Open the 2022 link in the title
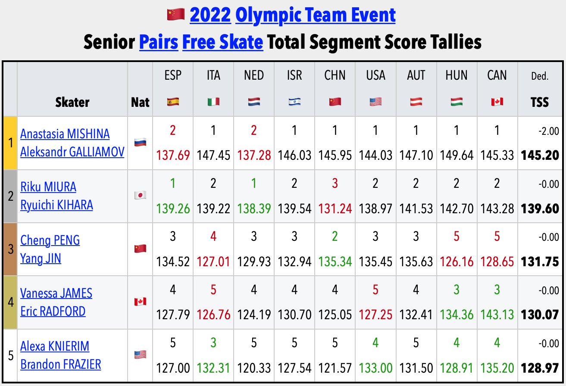 tap(210, 16)
